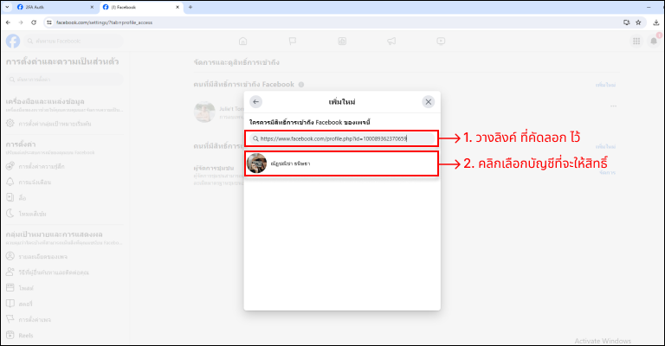The width and height of the screenshot is (665, 346).
Task: Open the video icon in Facebook navigation
Action: click(441, 41)
